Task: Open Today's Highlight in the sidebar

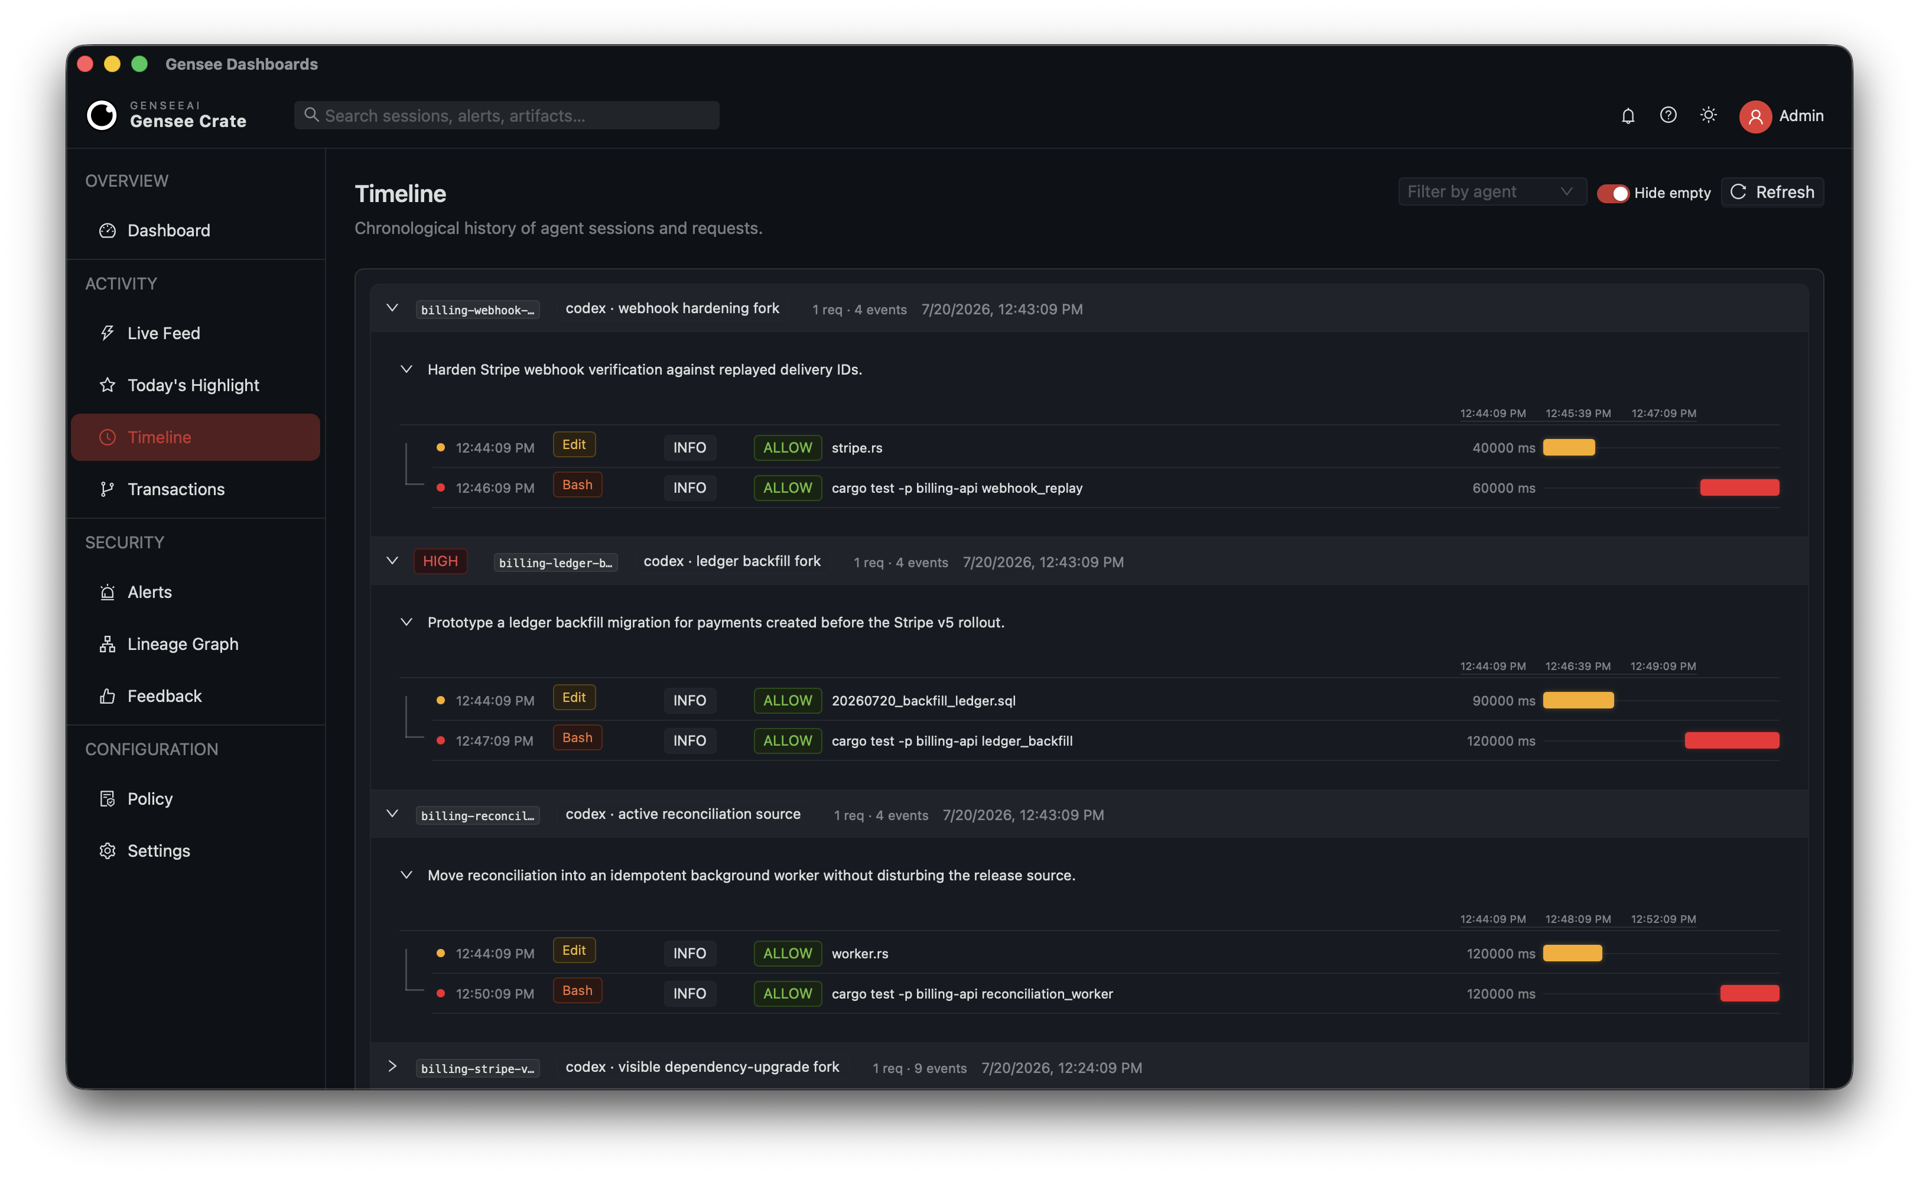Action: (196, 385)
